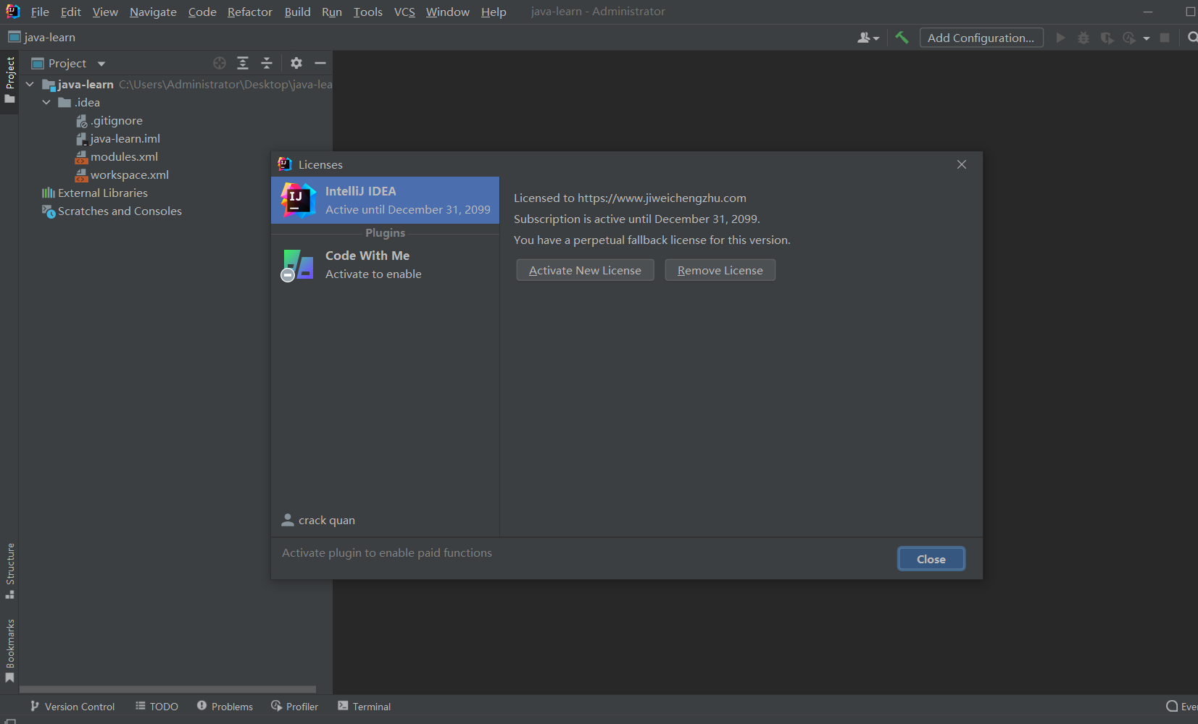Open the Edit menu

point(71,12)
